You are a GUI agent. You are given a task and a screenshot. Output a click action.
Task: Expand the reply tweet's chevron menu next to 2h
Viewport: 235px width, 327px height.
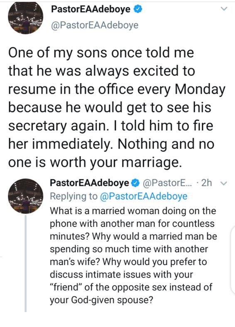click(224, 183)
